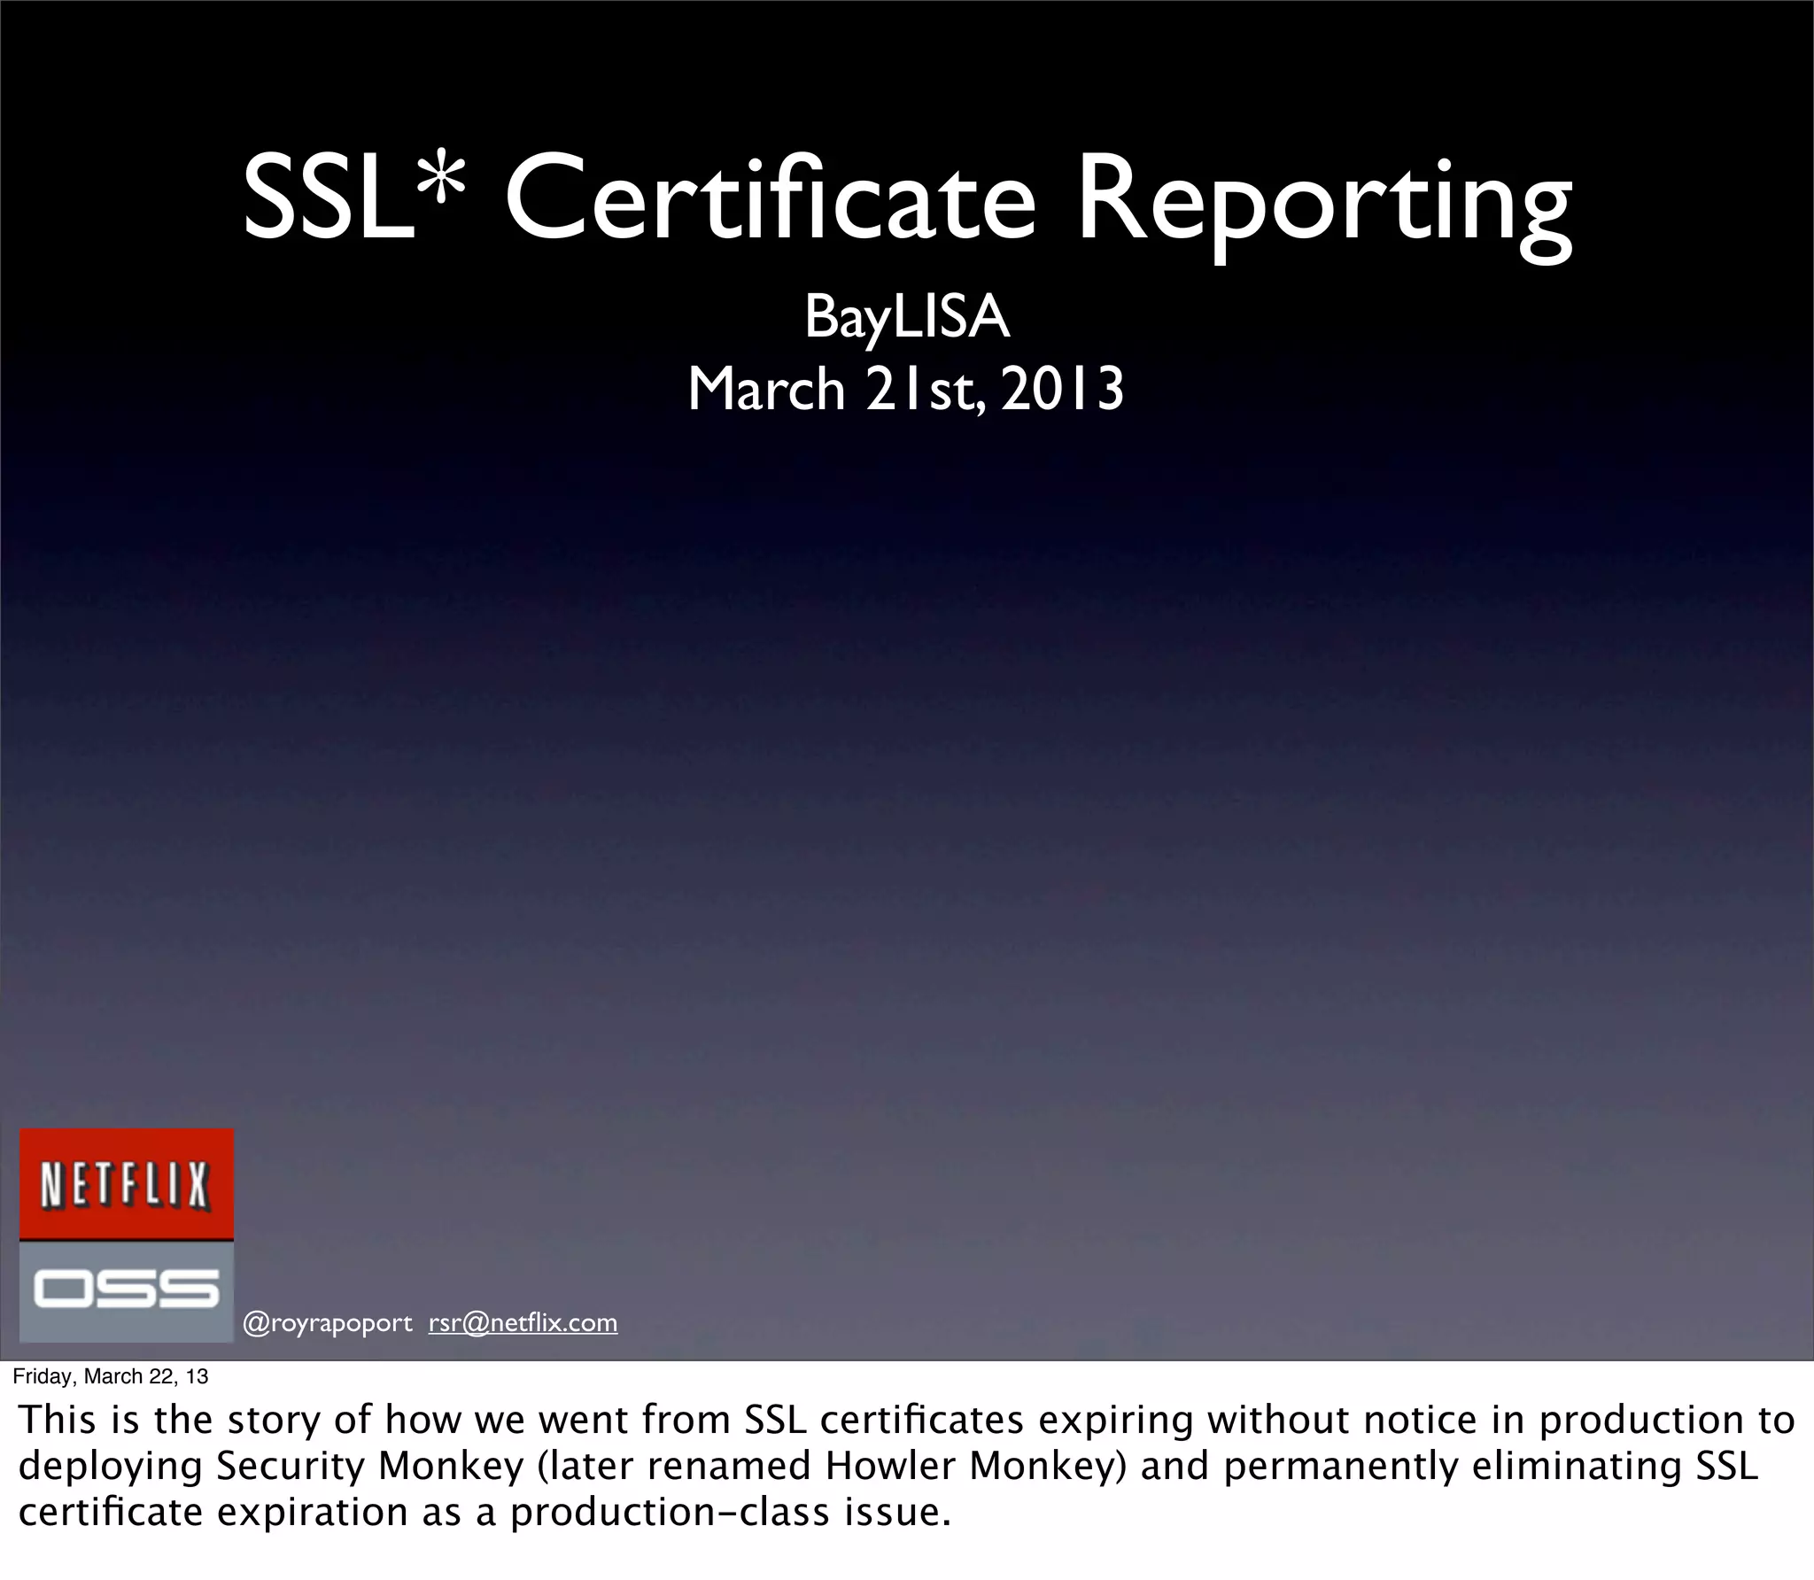Open the rsr@netflix.com email link
The image size is (1814, 1580).
pos(523,1323)
